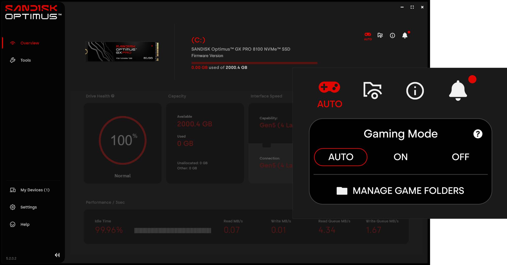Click the Read Queue MB/s '4.34' value

(x=327, y=230)
